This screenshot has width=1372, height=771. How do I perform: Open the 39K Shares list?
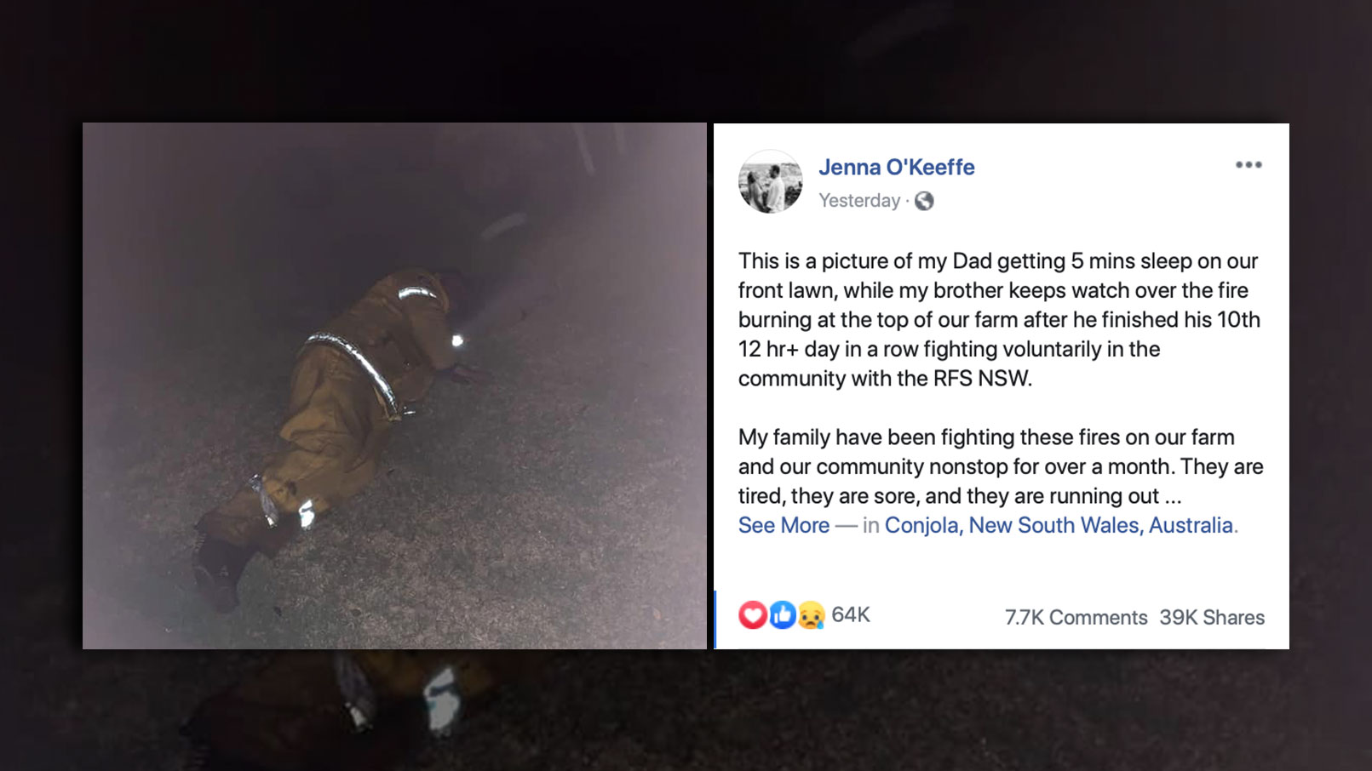1212,618
